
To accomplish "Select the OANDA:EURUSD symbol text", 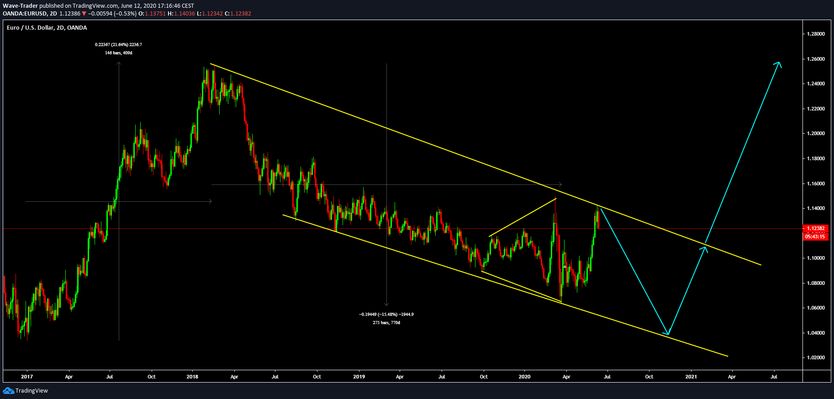I will (25, 14).
